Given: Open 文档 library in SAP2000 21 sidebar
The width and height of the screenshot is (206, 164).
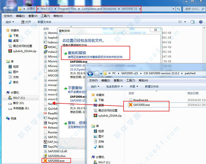Looking at the screenshot, I should [x=13, y=77].
